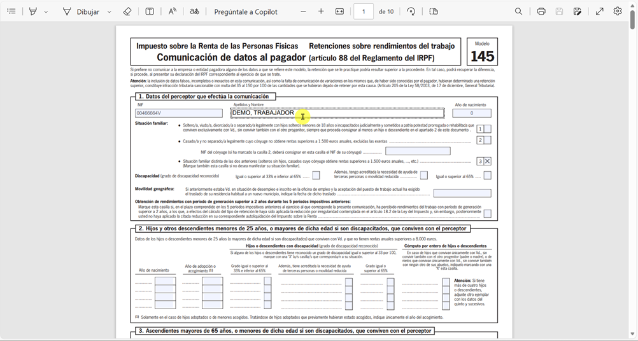Viewport: 638px width, 341px height.
Task: Click second child's año de nacimiento field
Action: pos(165,289)
